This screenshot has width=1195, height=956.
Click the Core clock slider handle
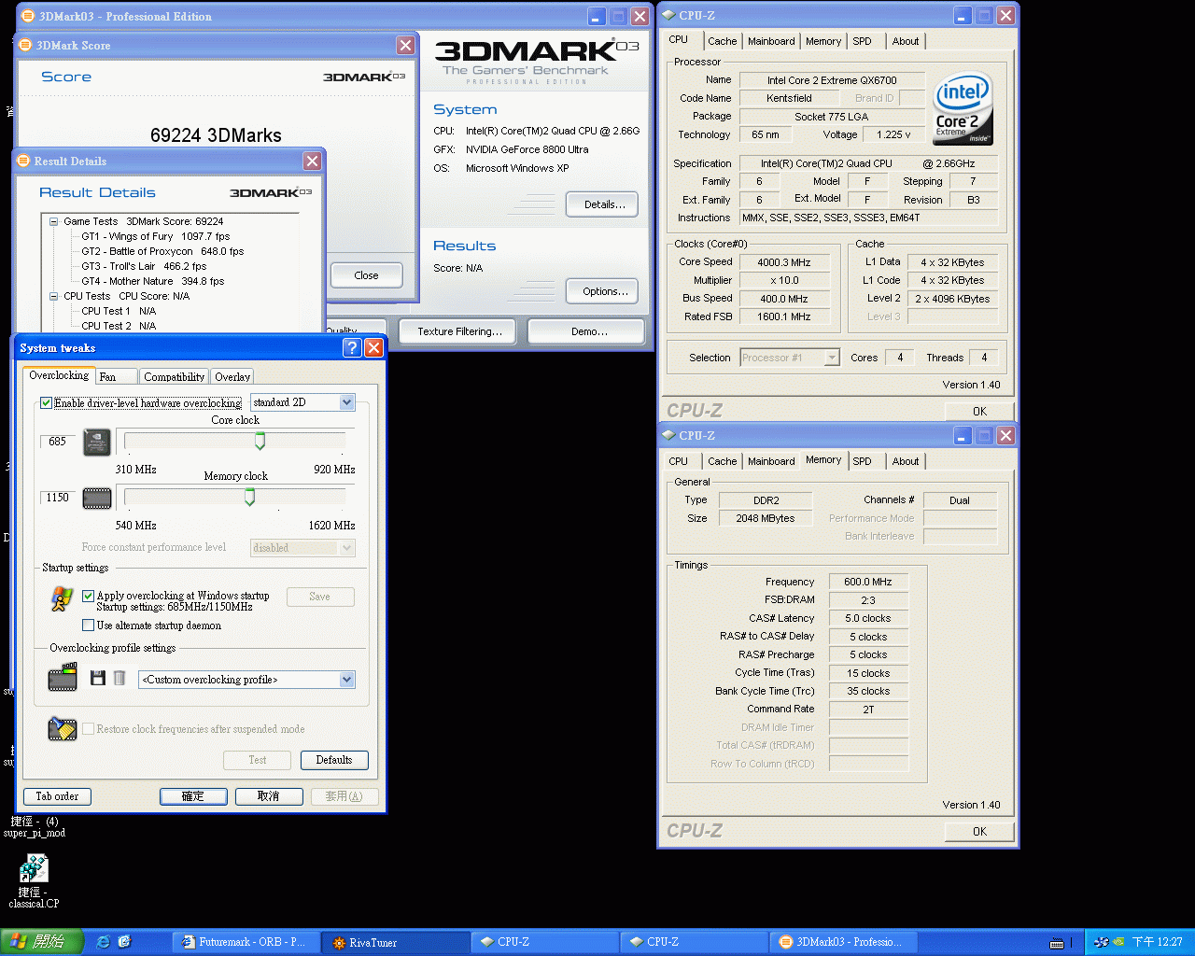[260, 441]
